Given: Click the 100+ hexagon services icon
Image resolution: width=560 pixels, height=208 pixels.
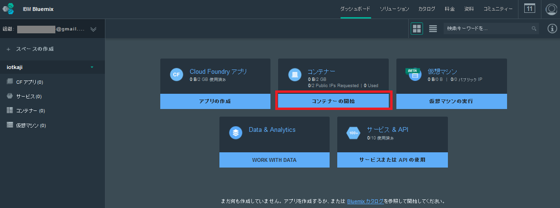Looking at the screenshot, I should click(353, 133).
